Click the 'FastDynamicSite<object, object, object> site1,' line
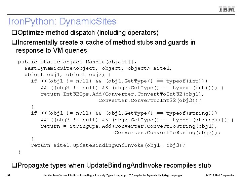The image size is (242, 181). [98, 68]
